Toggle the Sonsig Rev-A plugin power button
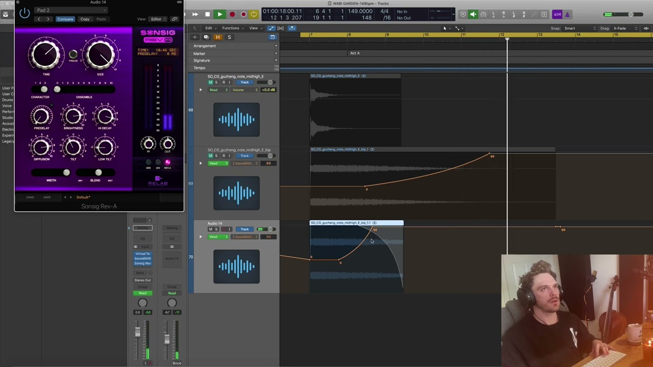The width and height of the screenshot is (653, 367). (x=24, y=13)
